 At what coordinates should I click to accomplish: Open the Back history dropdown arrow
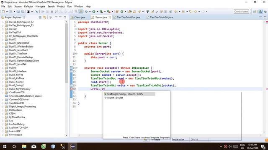pyautogui.click(x=199, y=12)
